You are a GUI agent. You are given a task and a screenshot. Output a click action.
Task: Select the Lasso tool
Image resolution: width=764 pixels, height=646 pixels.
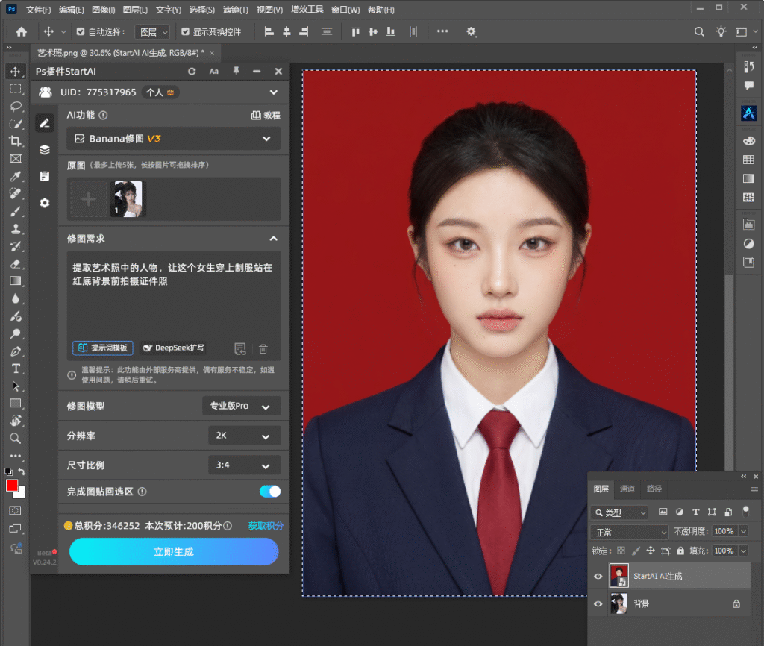[15, 107]
